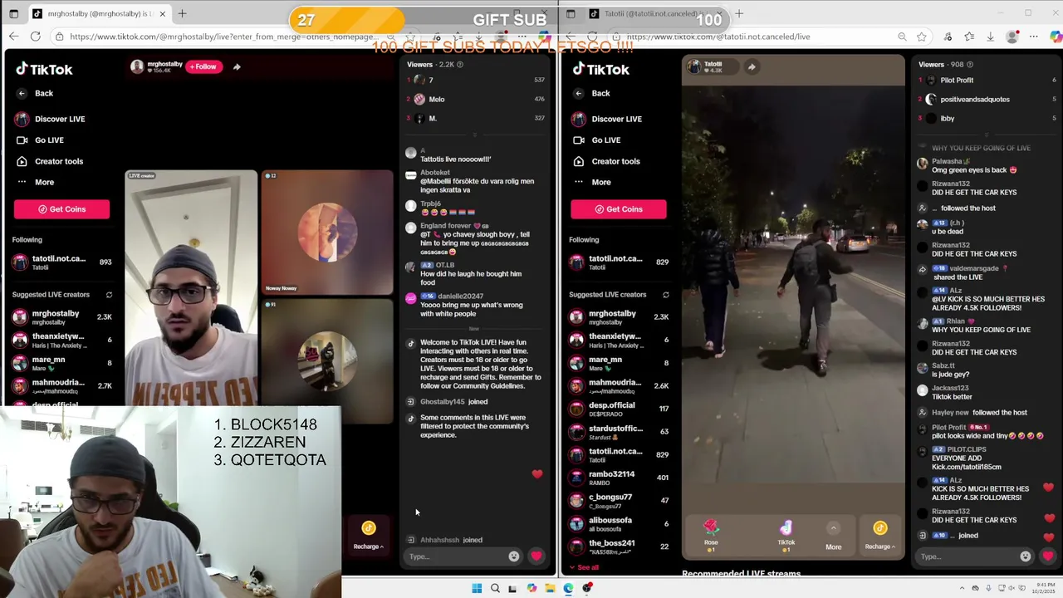Open Creator tools in left window sidebar

click(58, 161)
